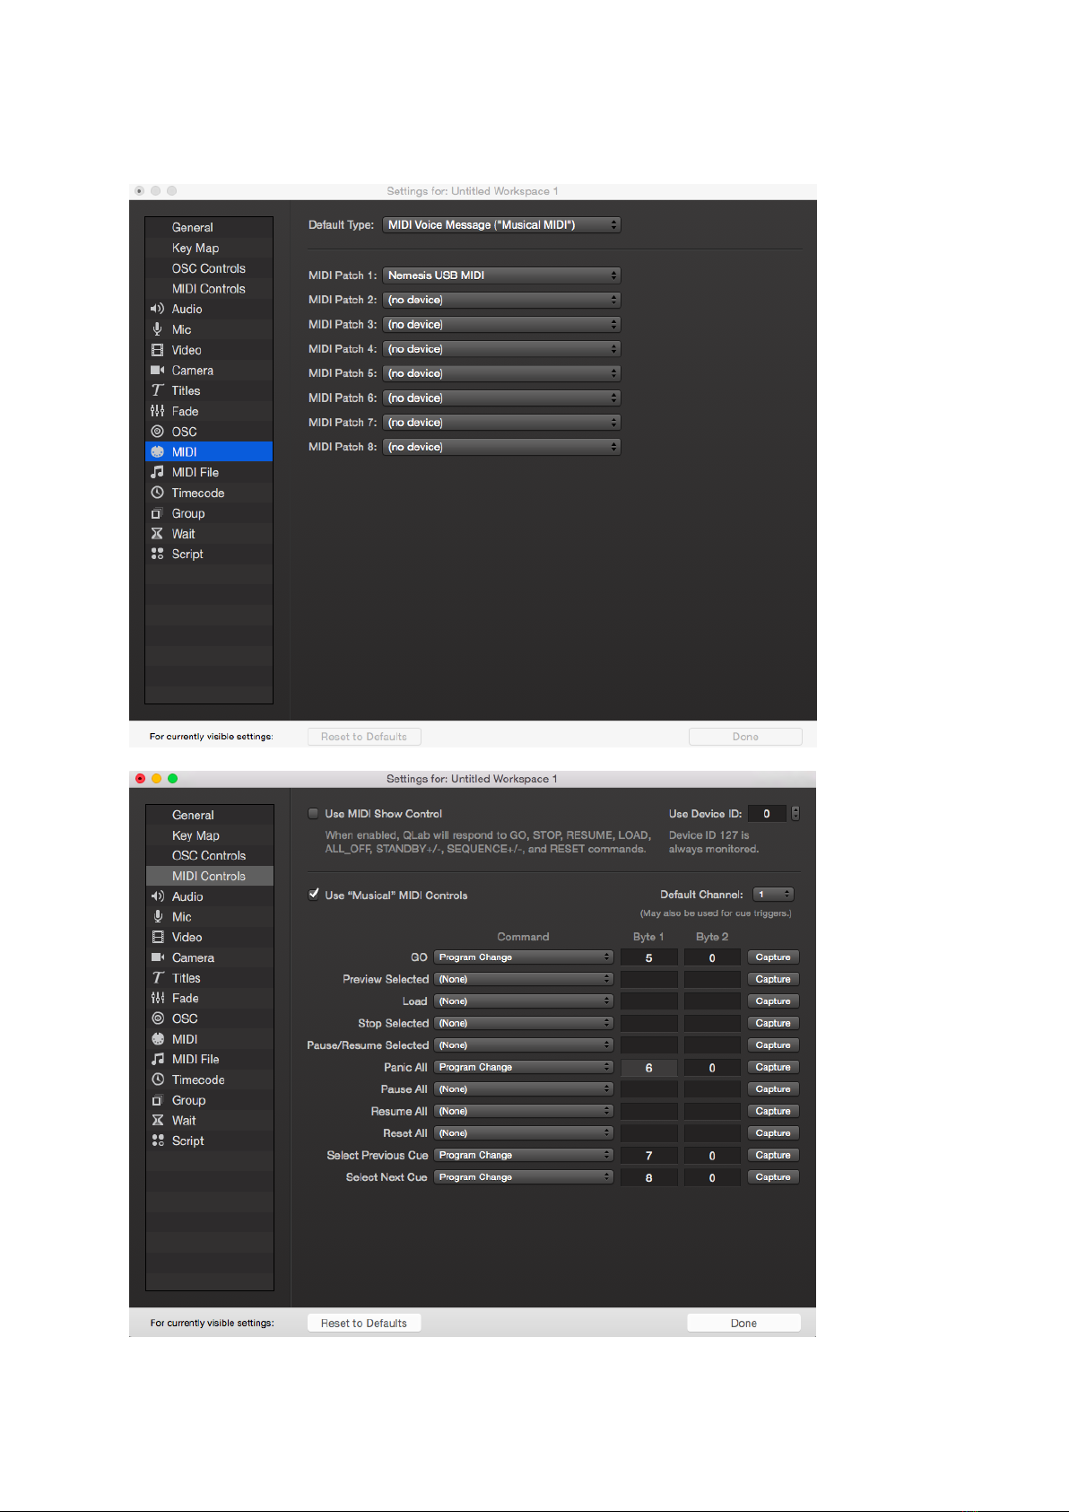Click Capture button for Reset All row
The image size is (1069, 1512).
(773, 1133)
